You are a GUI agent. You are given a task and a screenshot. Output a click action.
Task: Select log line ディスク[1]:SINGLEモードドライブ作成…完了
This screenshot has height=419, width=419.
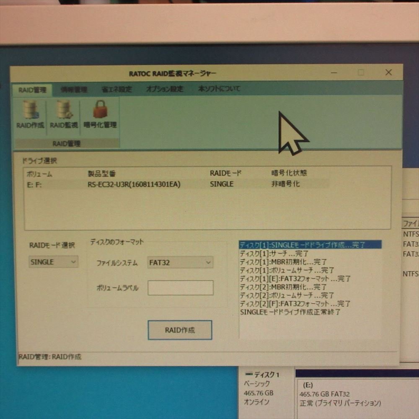(x=310, y=245)
